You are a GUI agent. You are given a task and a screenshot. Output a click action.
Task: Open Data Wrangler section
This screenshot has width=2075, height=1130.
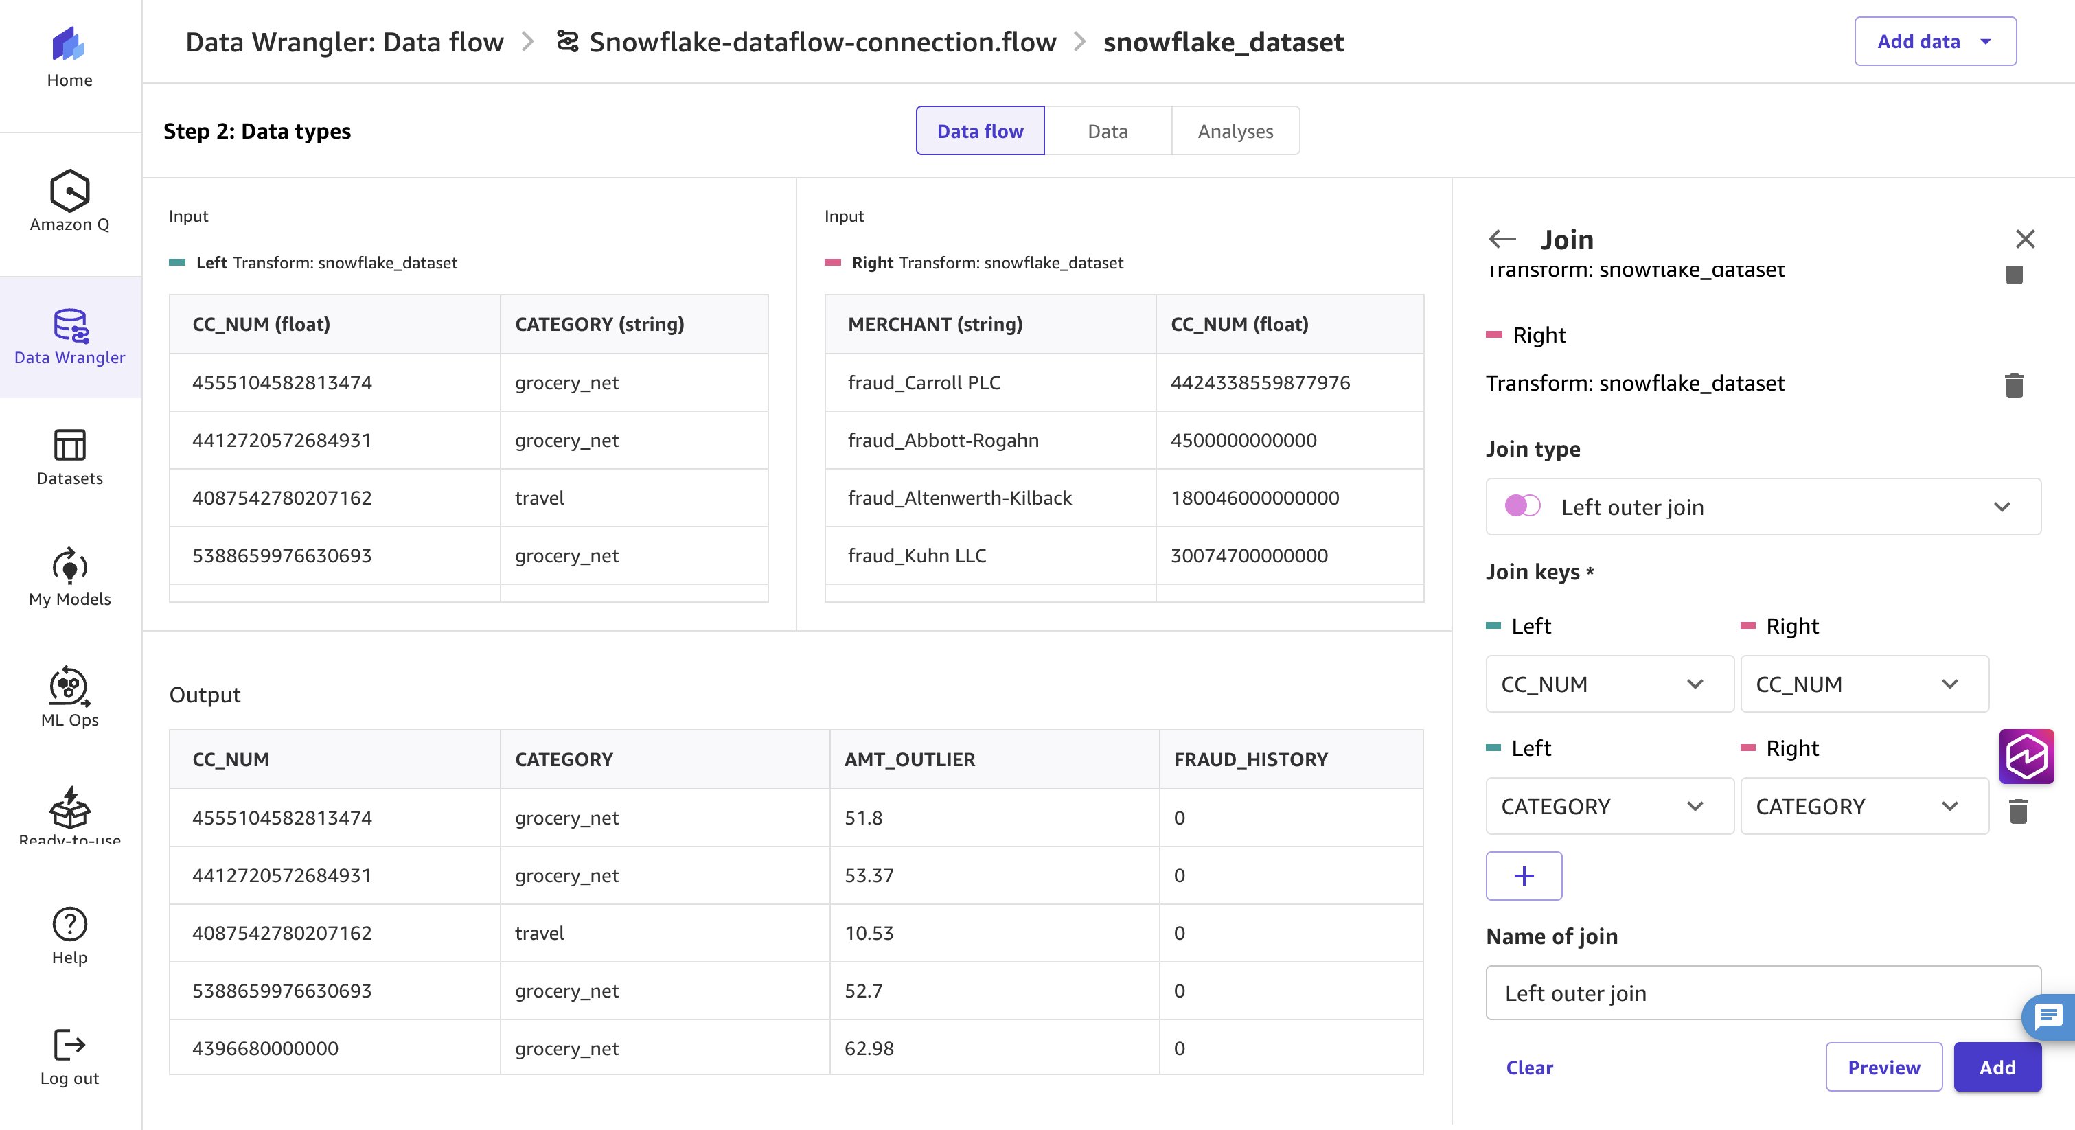(x=69, y=338)
